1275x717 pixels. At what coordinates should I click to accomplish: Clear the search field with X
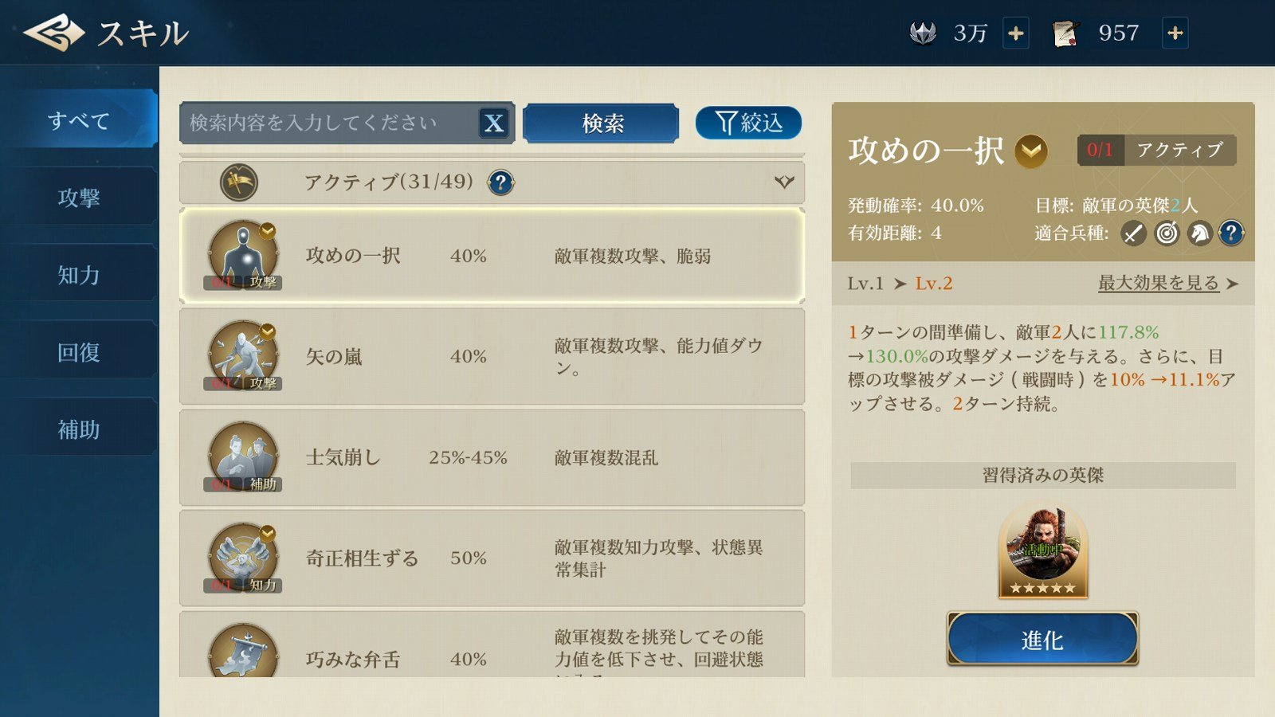pos(494,123)
